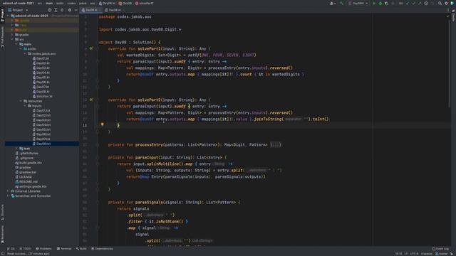Click the editor's vertical scrollbar
The image size is (456, 256).
[450, 64]
